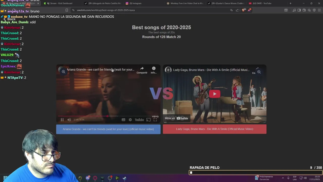
Task: Open taskbar volume speaker icon
Action: click(305, 178)
